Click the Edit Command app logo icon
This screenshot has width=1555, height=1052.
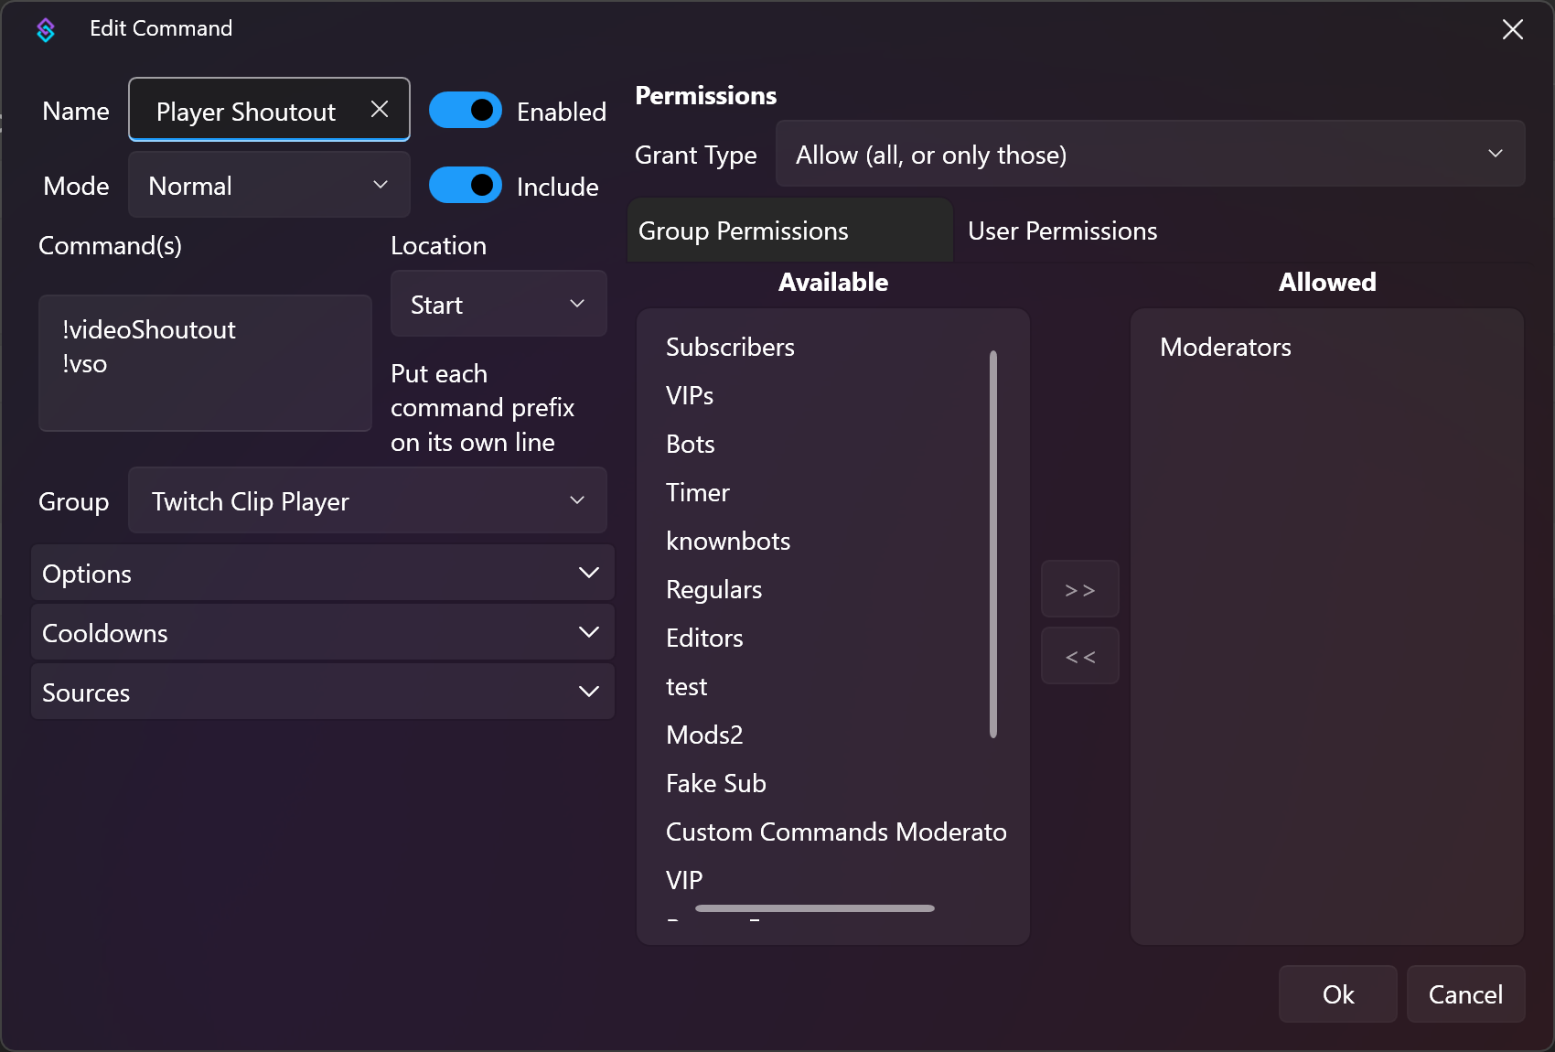[45, 29]
